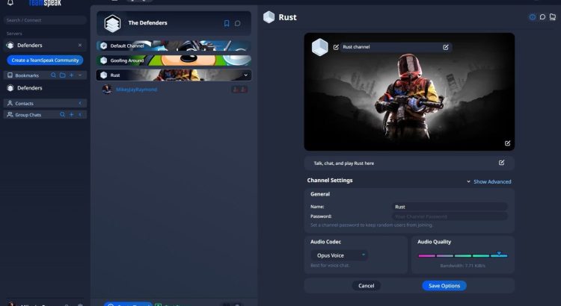Click the Name field containing Rust
This screenshot has width=561, height=306.
[x=450, y=207]
